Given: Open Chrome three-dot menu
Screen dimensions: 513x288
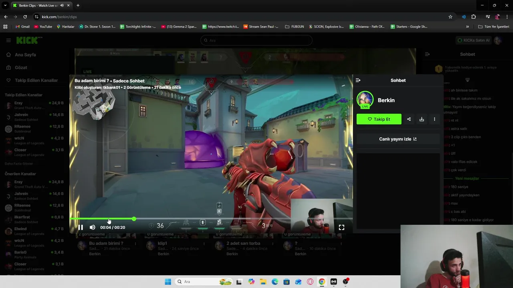Looking at the screenshot, I should pos(507,17).
